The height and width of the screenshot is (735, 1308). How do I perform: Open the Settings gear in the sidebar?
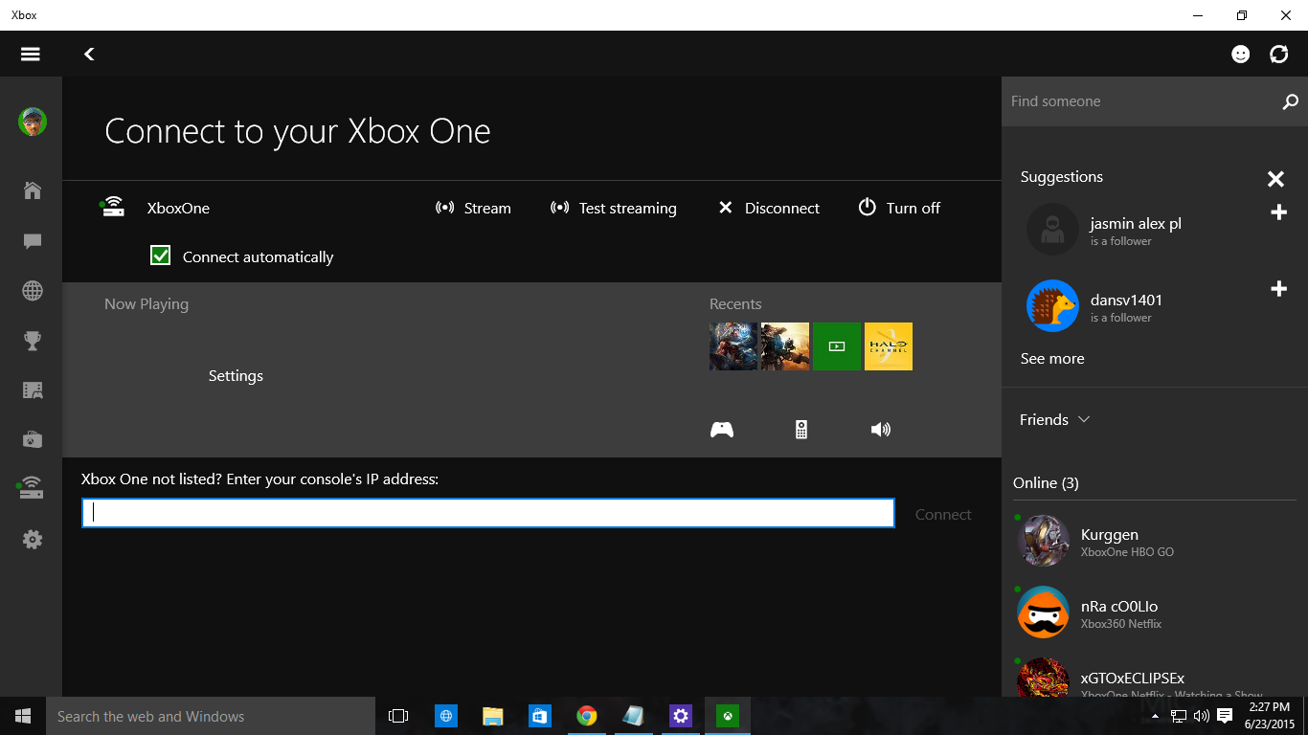point(32,540)
